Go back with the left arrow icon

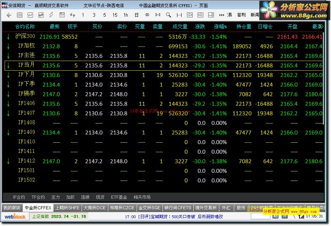coord(9,15)
